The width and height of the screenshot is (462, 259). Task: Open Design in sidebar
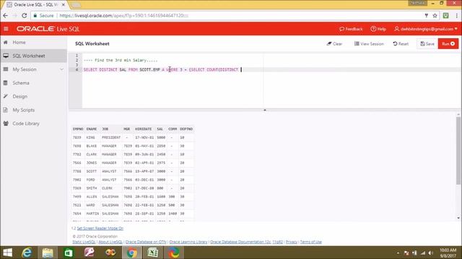tap(19, 96)
